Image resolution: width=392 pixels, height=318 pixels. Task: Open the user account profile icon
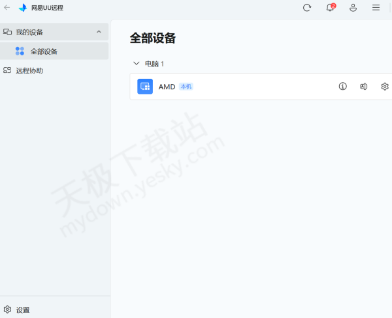(353, 8)
